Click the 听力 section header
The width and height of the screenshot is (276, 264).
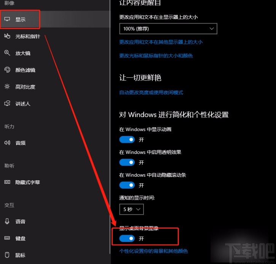10,126
